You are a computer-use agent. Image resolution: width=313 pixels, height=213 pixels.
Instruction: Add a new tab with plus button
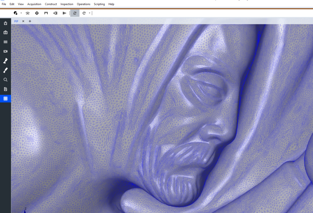click(30, 21)
